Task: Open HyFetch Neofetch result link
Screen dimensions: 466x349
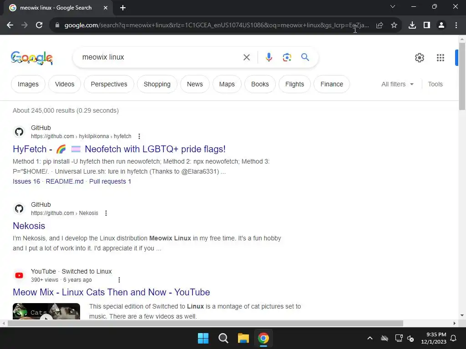Action: (119, 149)
